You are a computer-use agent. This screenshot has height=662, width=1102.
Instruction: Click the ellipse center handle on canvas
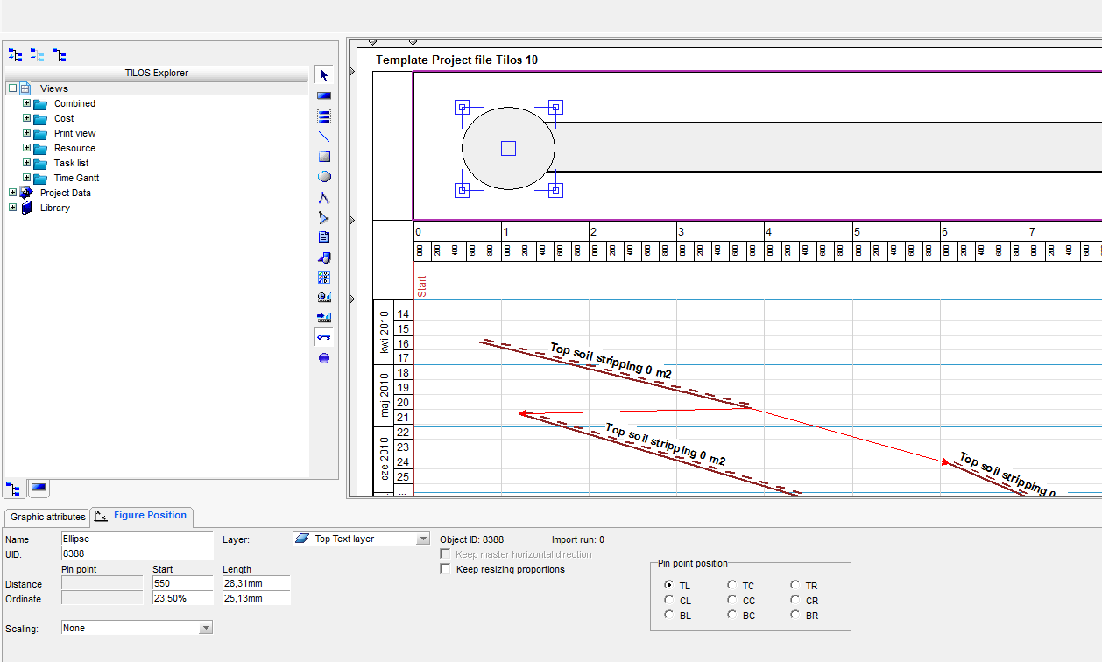[508, 149]
